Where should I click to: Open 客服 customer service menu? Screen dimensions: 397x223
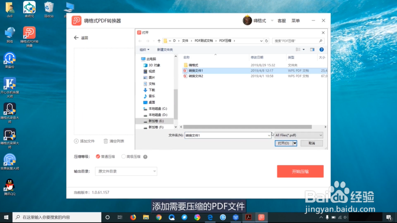281,21
